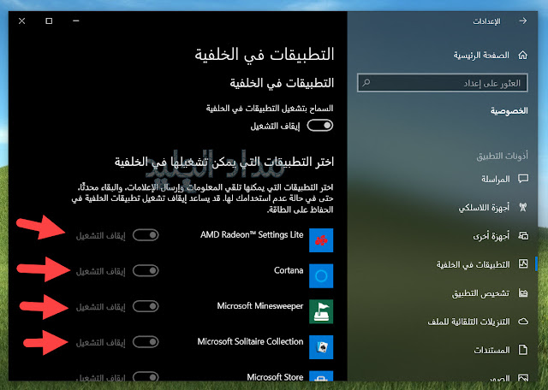548x390 pixels.
Task: Click the الإعدادات window title
Action: pos(486,21)
